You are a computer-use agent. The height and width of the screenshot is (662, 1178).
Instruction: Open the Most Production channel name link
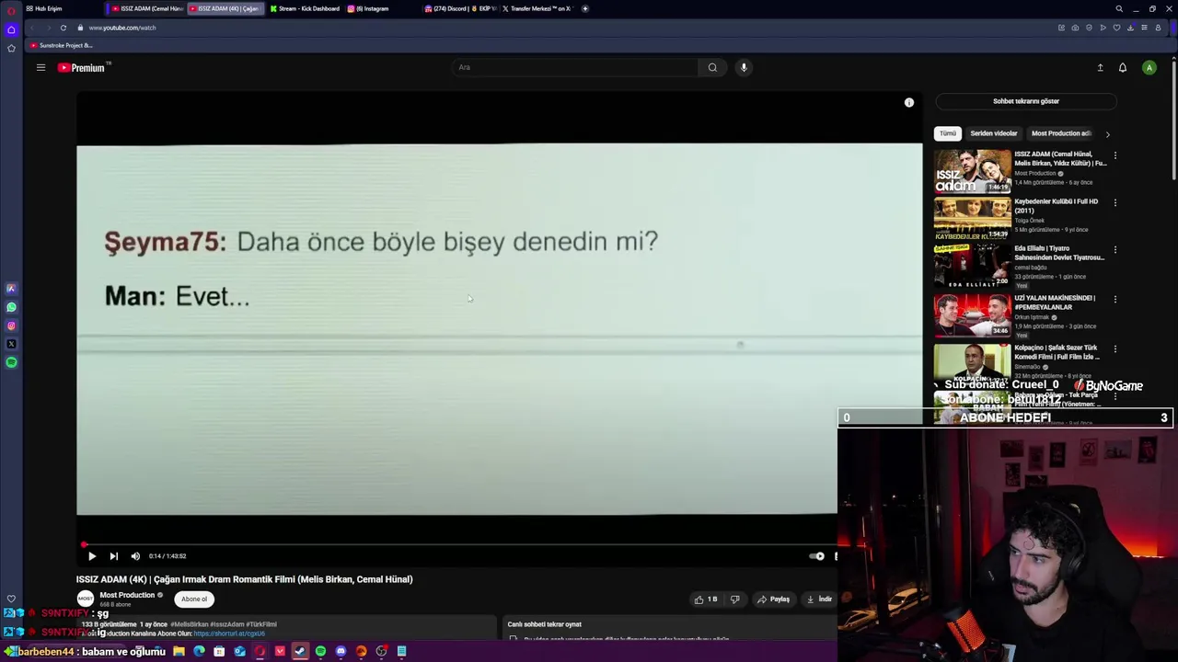(127, 595)
